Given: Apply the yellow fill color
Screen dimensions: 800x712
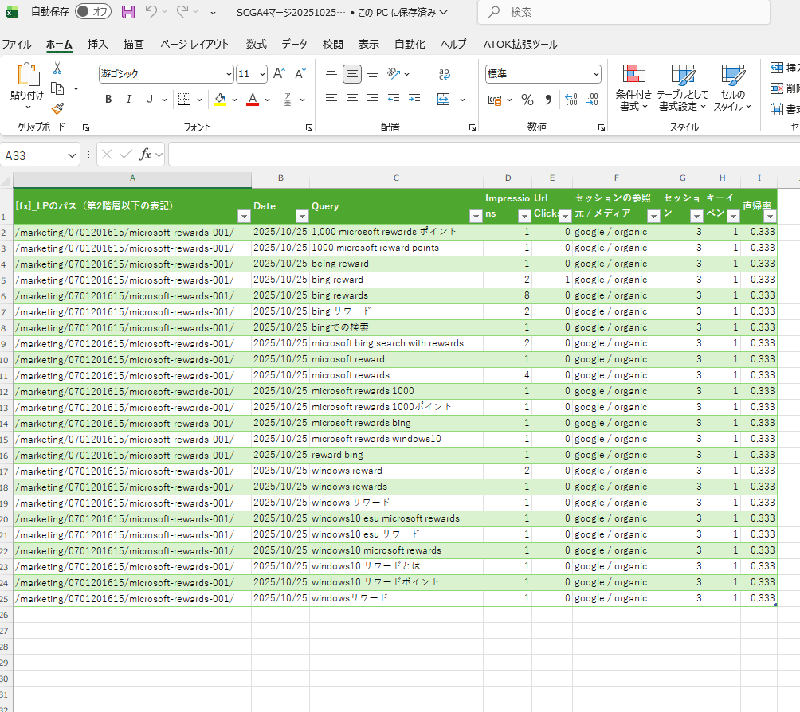Looking at the screenshot, I should [x=221, y=100].
